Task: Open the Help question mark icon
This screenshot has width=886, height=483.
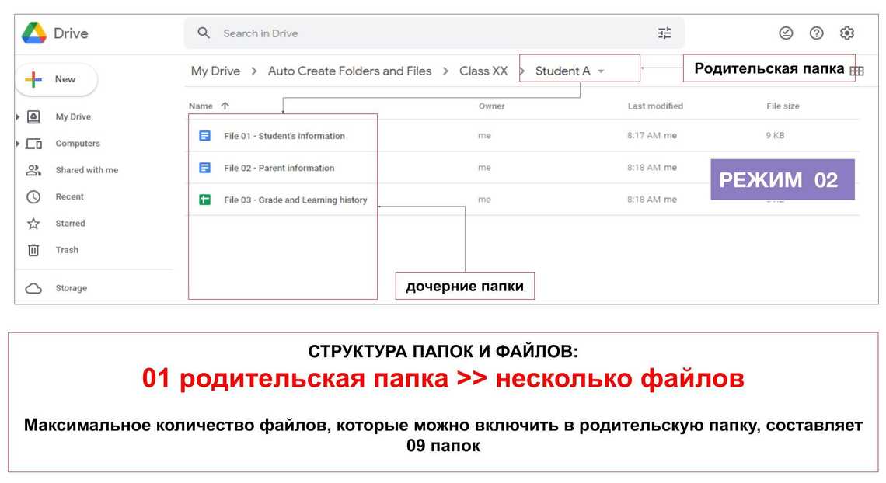Action: [816, 33]
